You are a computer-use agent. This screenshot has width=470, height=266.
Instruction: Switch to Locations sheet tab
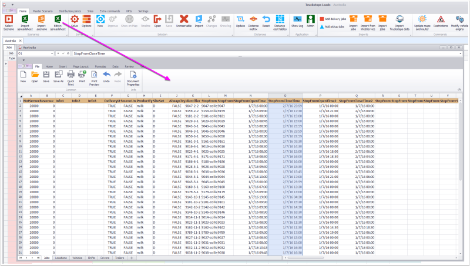tap(61, 258)
